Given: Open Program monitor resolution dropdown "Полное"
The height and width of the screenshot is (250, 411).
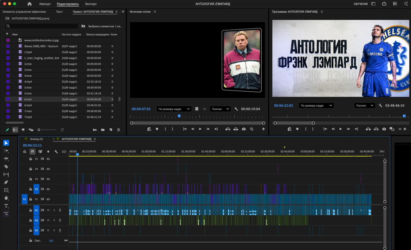Looking at the screenshot, I should pyautogui.click(x=365, y=106).
